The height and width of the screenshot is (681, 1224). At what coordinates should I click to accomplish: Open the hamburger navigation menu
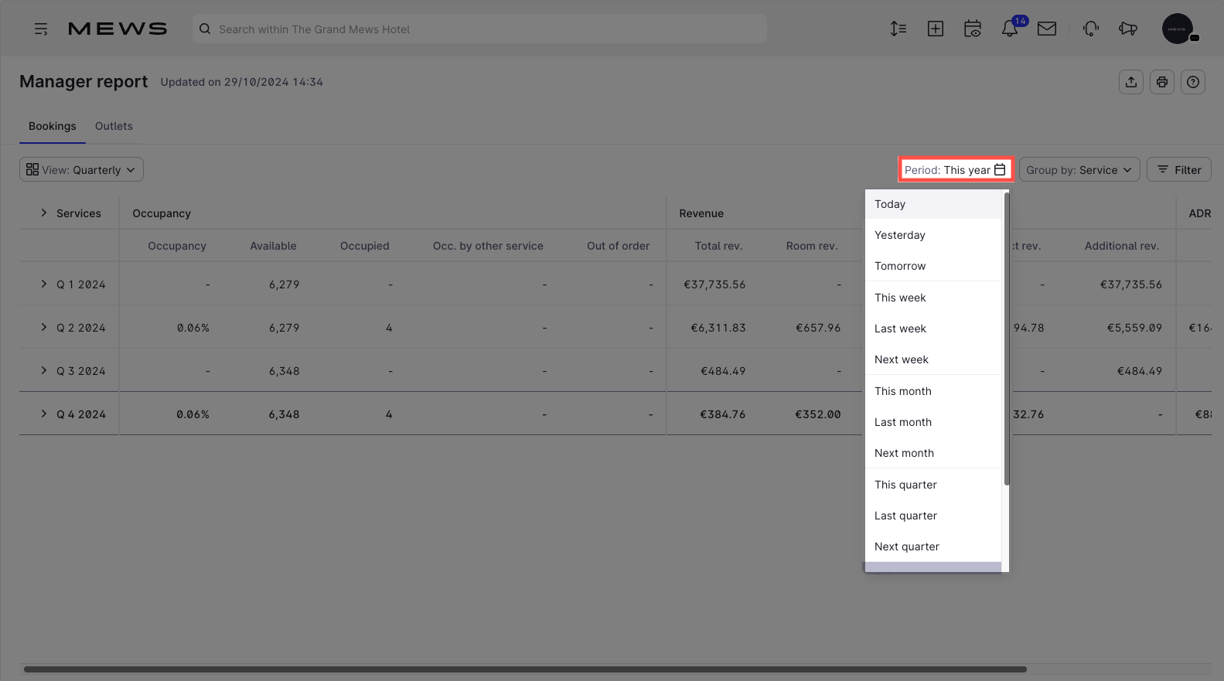(41, 29)
